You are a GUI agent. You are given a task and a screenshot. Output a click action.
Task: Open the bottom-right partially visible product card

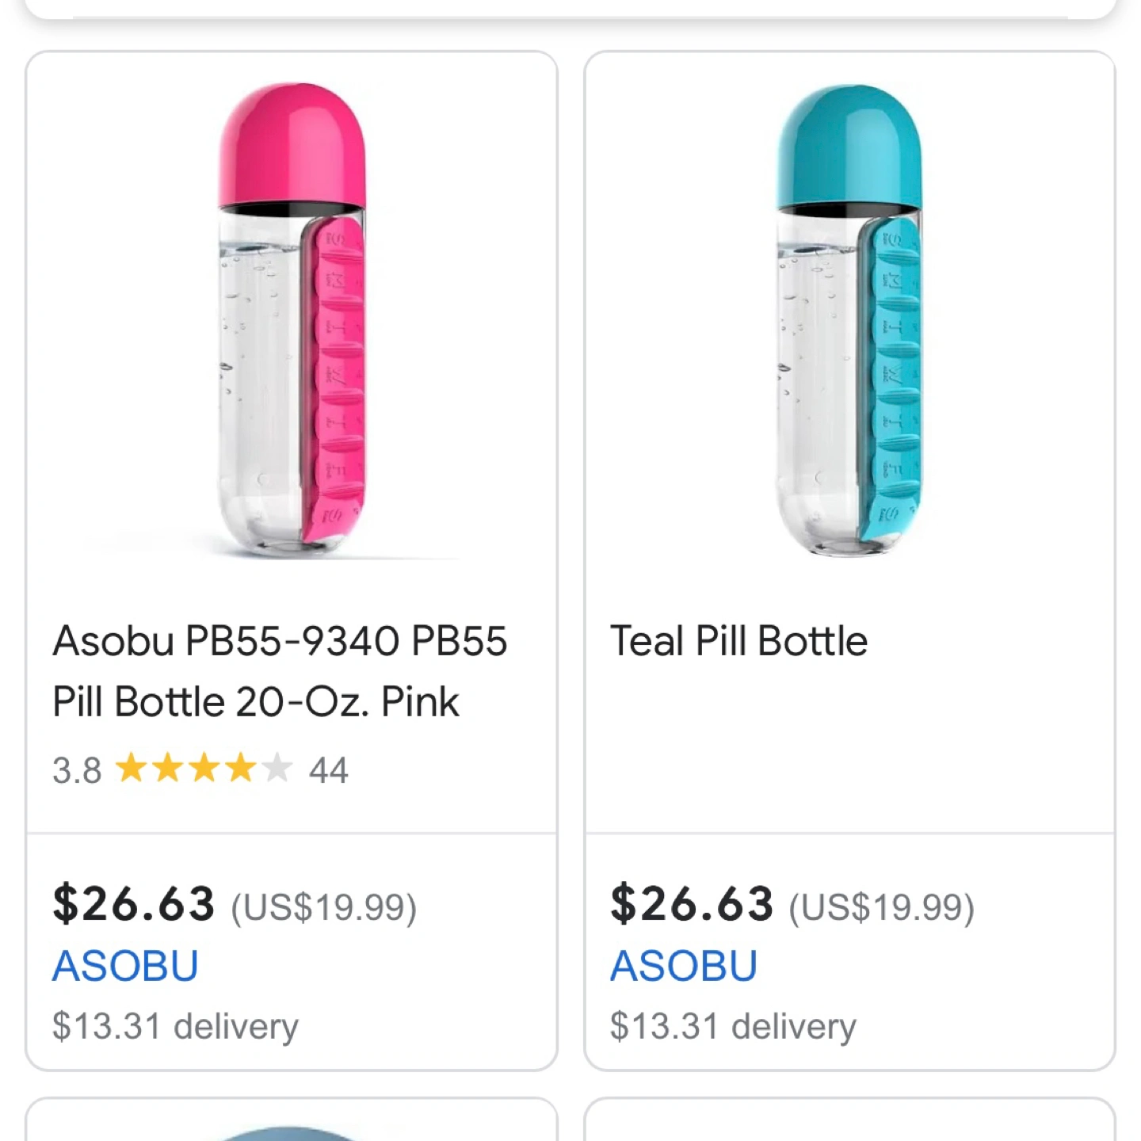pyautogui.click(x=849, y=1120)
